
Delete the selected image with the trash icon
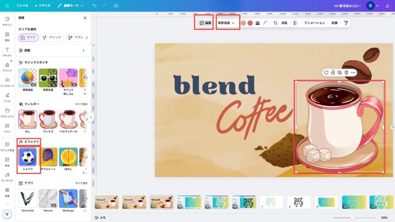pos(346,72)
